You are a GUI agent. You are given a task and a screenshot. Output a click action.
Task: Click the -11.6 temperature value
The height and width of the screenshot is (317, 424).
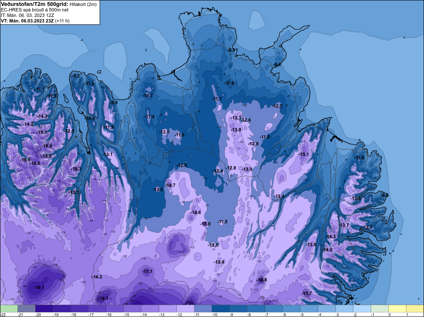[x=179, y=135]
